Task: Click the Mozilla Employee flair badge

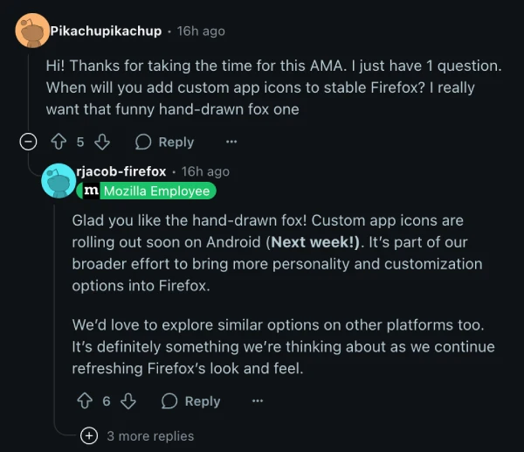Action: pyautogui.click(x=156, y=191)
